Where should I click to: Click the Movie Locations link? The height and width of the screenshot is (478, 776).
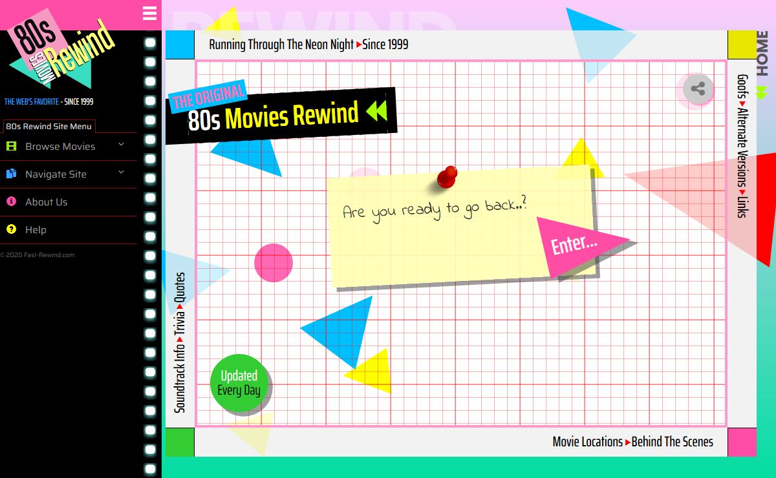[587, 442]
